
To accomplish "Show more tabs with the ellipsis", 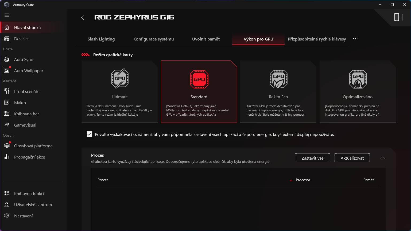I will tap(355, 39).
